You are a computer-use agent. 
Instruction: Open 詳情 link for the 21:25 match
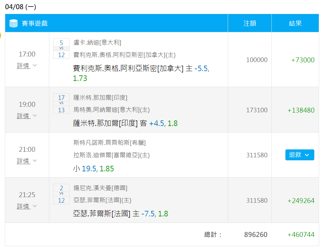click(23, 206)
